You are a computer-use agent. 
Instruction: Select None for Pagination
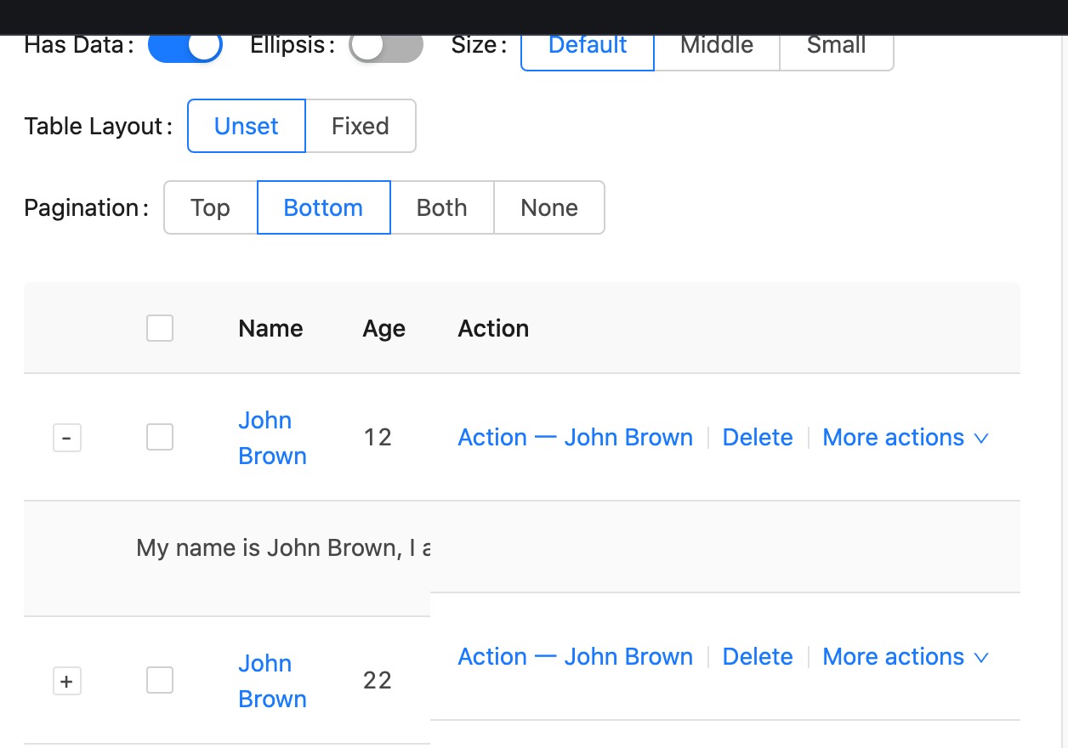click(548, 207)
